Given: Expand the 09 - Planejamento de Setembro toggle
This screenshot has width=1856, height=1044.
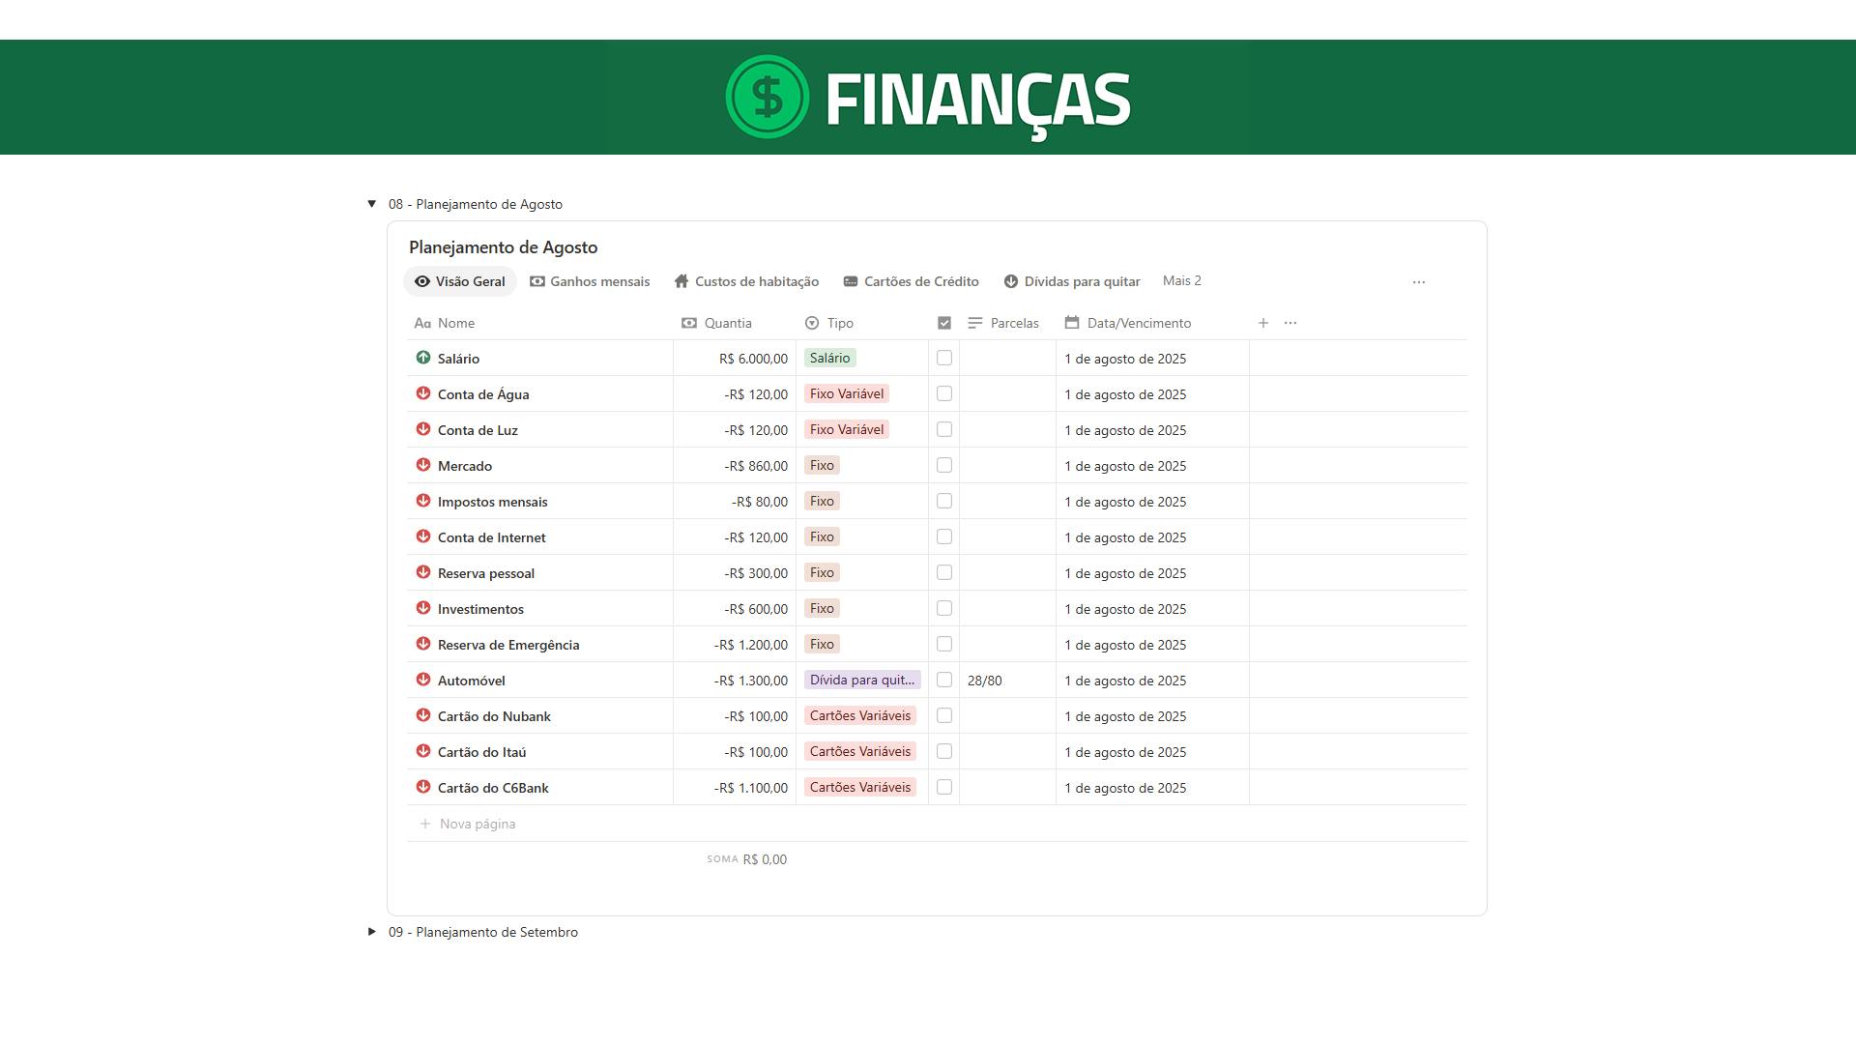Looking at the screenshot, I should (x=371, y=932).
